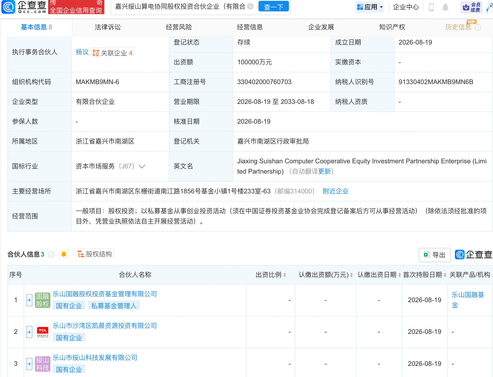Clear the search box text
493x377 pixels.
click(x=251, y=6)
